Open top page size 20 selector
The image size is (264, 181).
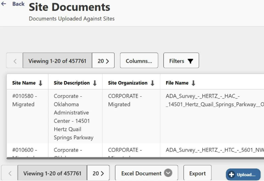click(x=103, y=61)
